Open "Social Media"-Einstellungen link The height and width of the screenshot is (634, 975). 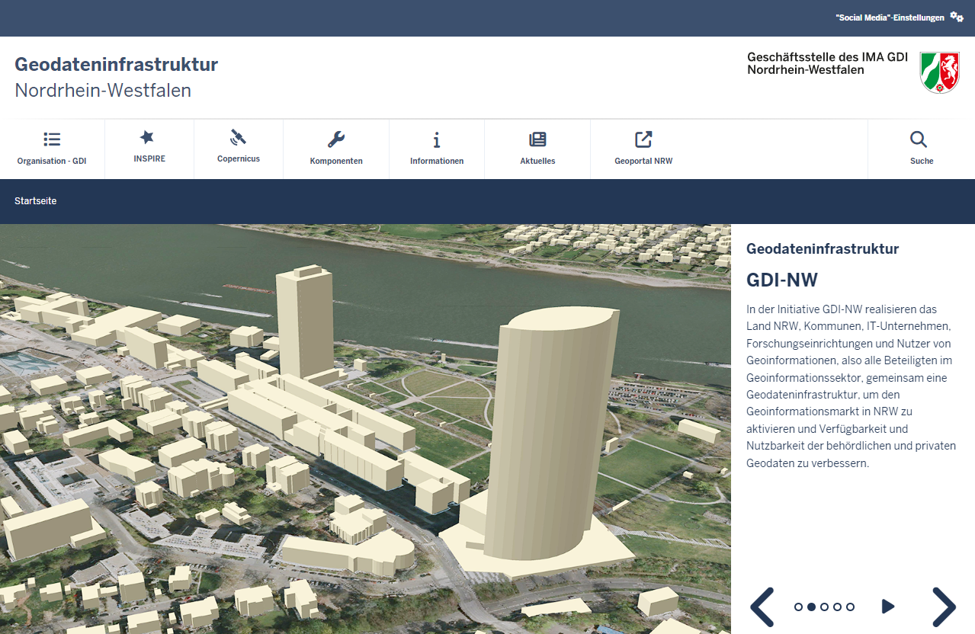click(890, 18)
